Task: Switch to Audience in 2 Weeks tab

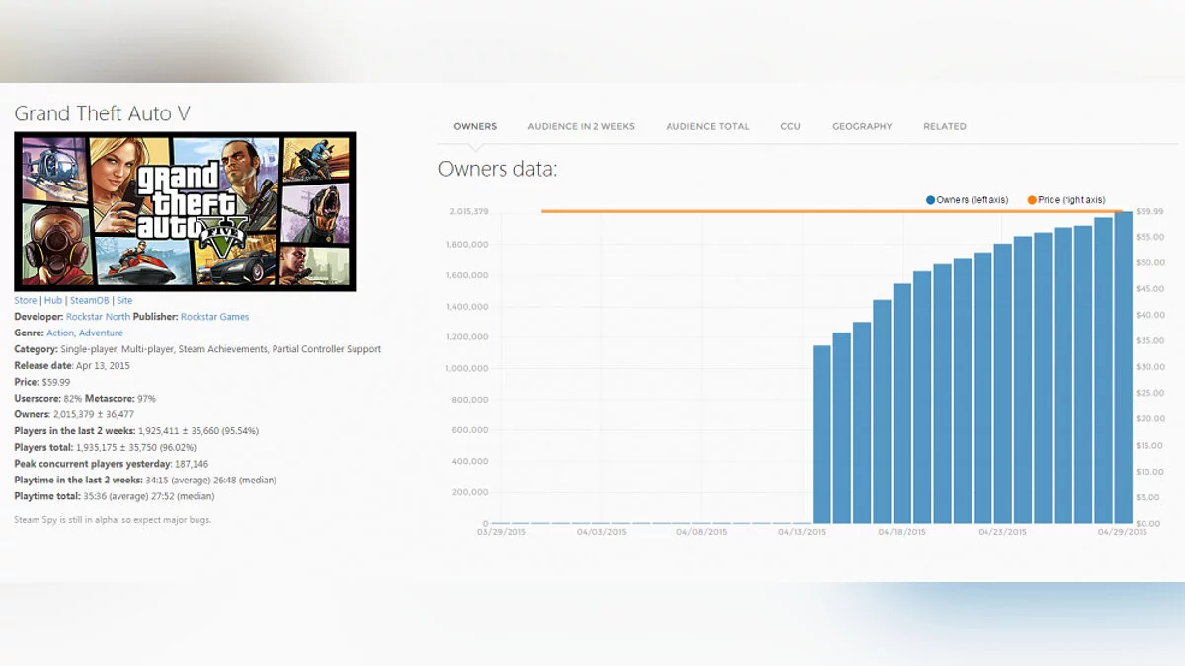Action: pyautogui.click(x=581, y=126)
